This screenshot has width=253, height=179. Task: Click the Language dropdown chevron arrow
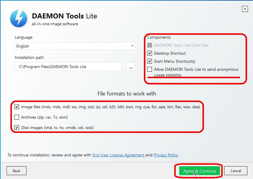[132, 46]
